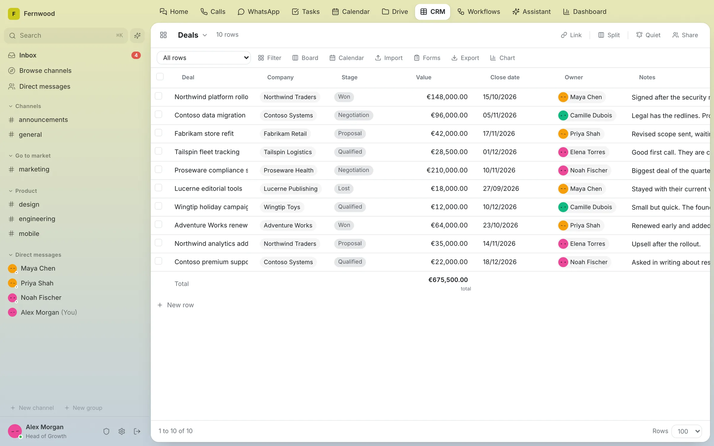Click hash icon of announcements channel
This screenshot has height=446, width=714.
pos(12,120)
